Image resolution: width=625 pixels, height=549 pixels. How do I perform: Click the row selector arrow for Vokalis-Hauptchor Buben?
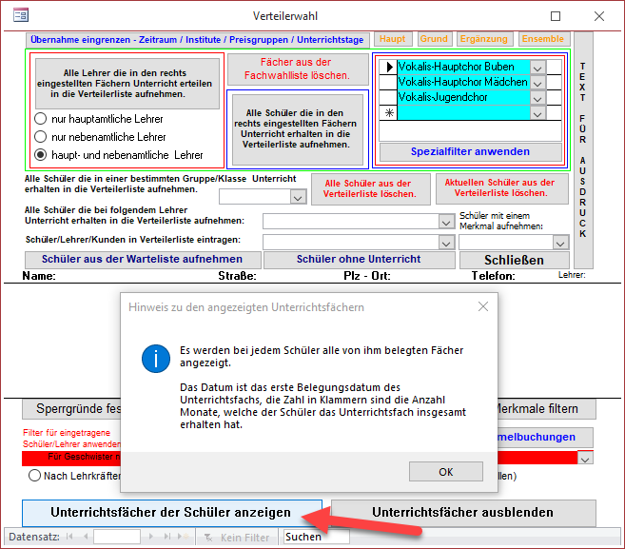387,68
